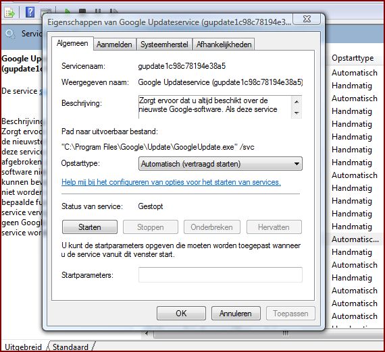Image resolution: width=385 pixels, height=352 pixels.
Task: Open the blue question mark help icon
Action: pyautogui.click(x=30, y=12)
